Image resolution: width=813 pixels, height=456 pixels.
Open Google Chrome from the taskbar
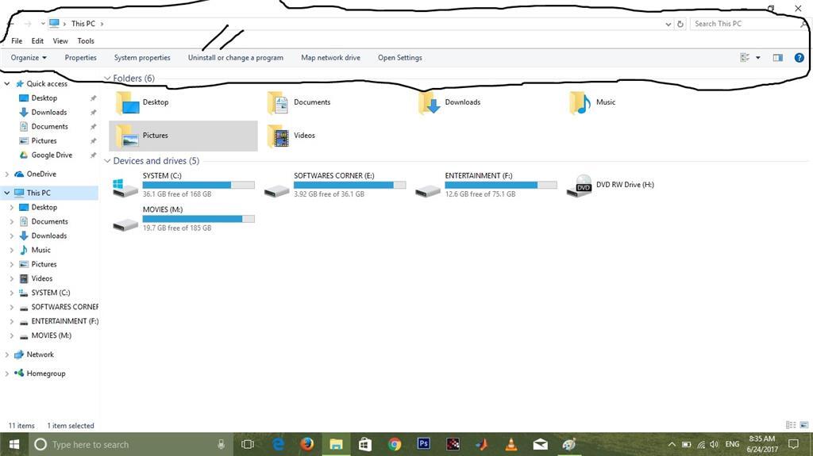click(x=395, y=444)
